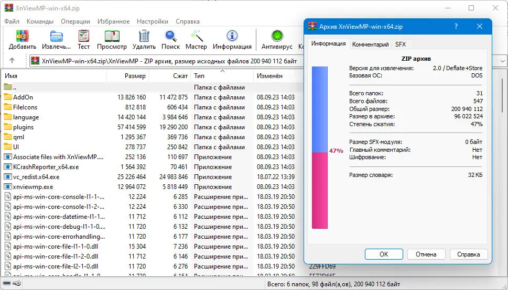Open the Просмотр (View) tool
Image resolution: width=508 pixels, height=290 pixels.
112,36
